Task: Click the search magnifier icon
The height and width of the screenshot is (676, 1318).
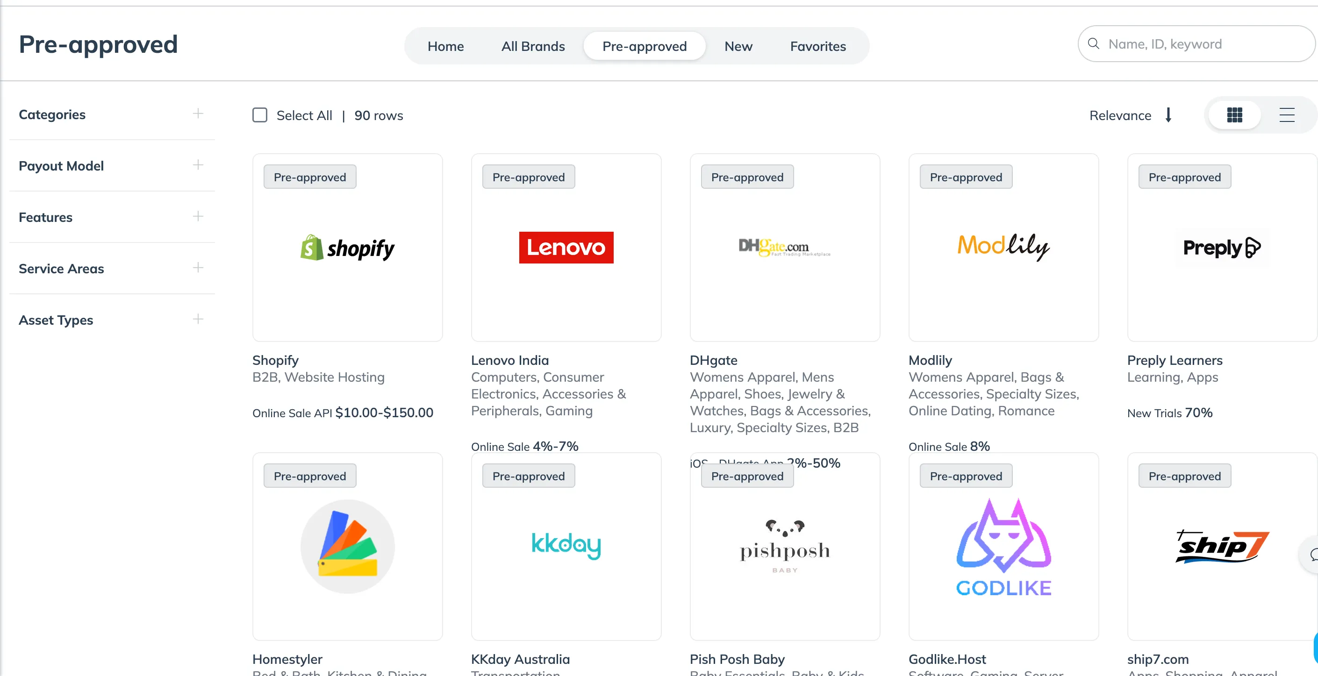Action: click(x=1093, y=44)
